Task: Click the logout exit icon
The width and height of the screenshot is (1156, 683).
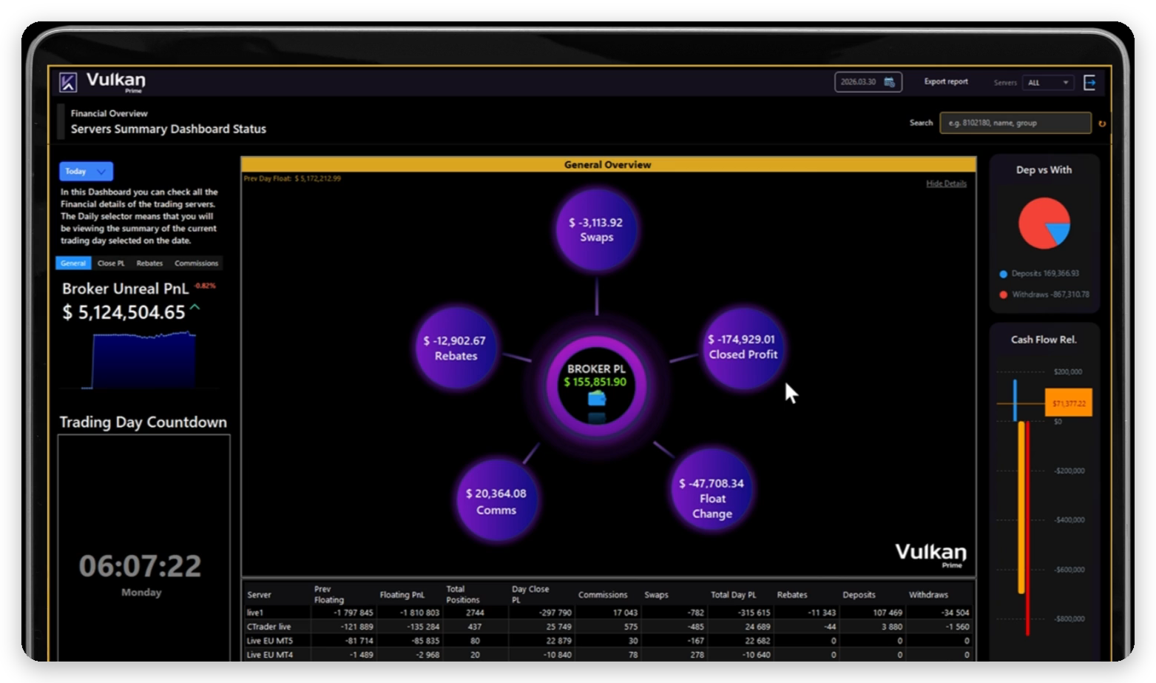Action: (x=1089, y=82)
